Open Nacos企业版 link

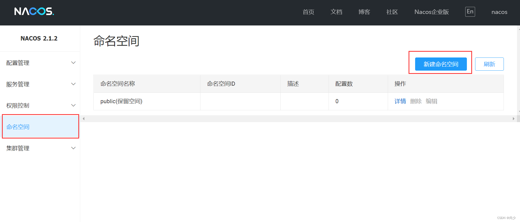click(432, 12)
